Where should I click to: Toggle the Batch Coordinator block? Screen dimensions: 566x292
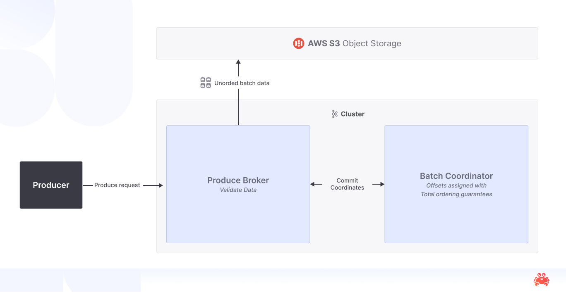[456, 184]
